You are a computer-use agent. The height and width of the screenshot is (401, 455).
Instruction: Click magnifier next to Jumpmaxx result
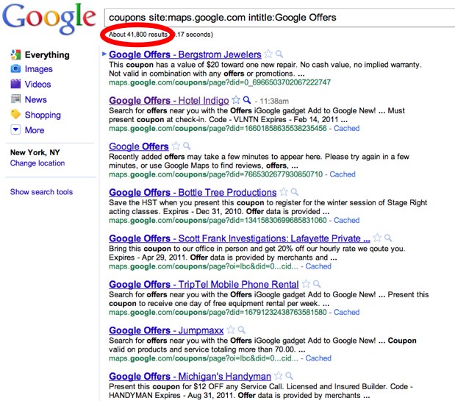tap(241, 330)
